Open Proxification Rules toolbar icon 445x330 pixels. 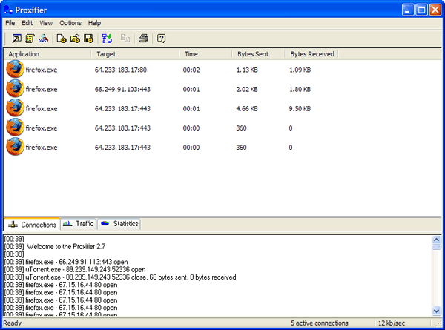point(30,39)
